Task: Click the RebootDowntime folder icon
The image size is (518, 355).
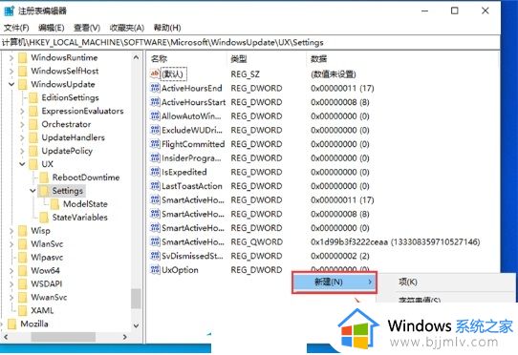Action: pos(44,177)
